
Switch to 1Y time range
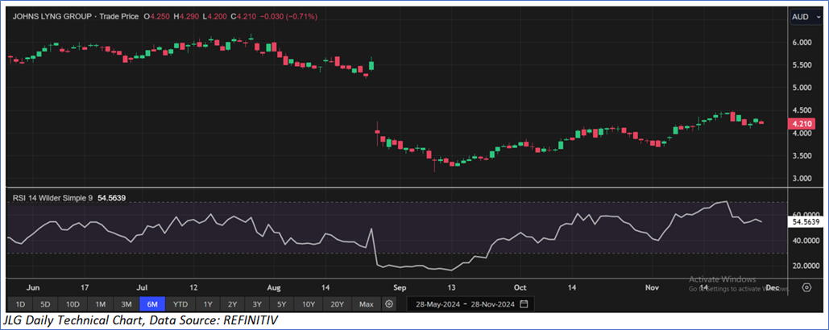(208, 304)
